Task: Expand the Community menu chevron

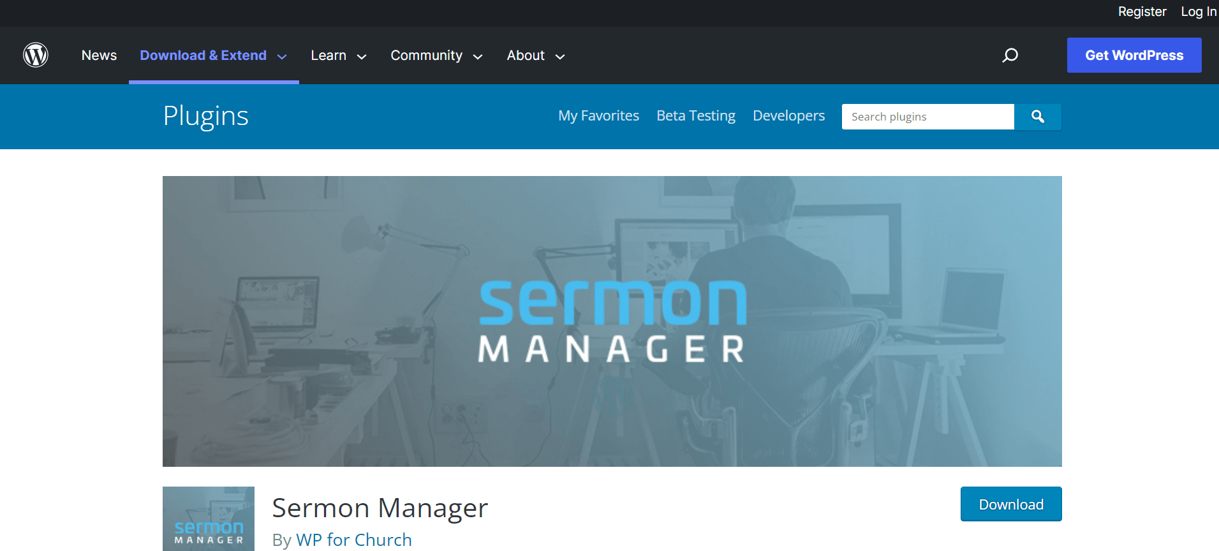Action: pos(478,57)
